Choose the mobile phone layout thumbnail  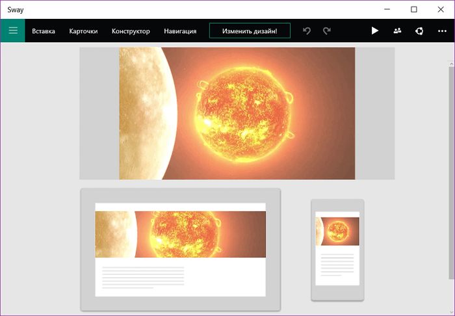(x=337, y=250)
